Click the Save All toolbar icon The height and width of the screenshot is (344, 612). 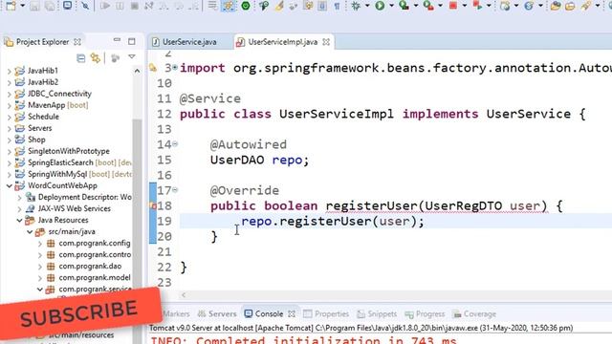[50, 6]
